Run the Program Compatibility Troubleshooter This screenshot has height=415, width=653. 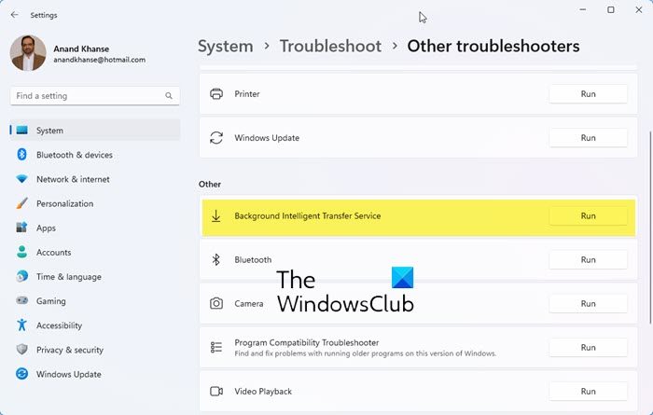coord(588,348)
